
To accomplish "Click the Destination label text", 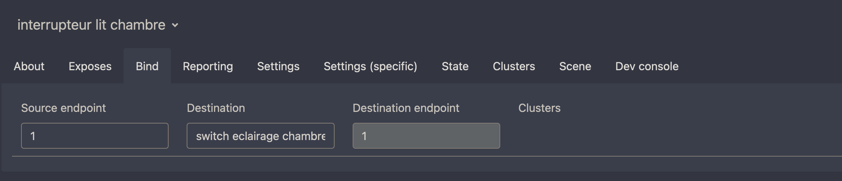I will pyautogui.click(x=216, y=108).
